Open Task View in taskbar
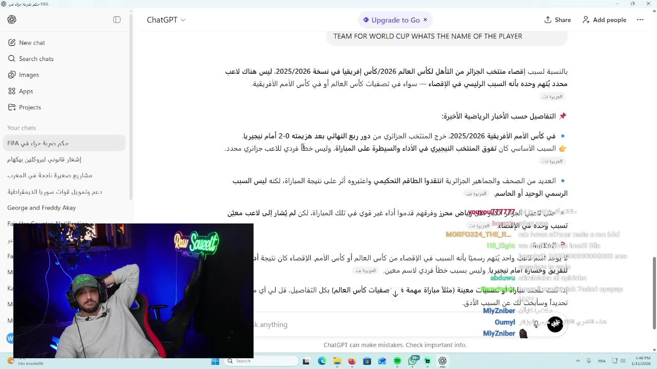Screen dimensions: 657x369 coord(306,361)
